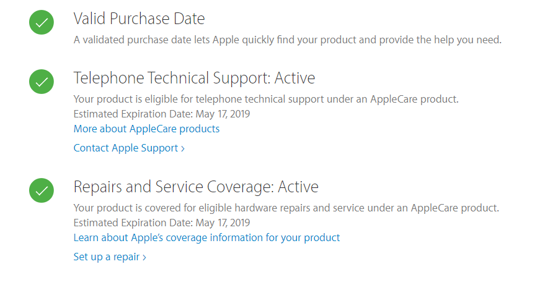558x285 pixels.
Task: Click the Valid Purchase Date heading
Action: pyautogui.click(x=139, y=19)
